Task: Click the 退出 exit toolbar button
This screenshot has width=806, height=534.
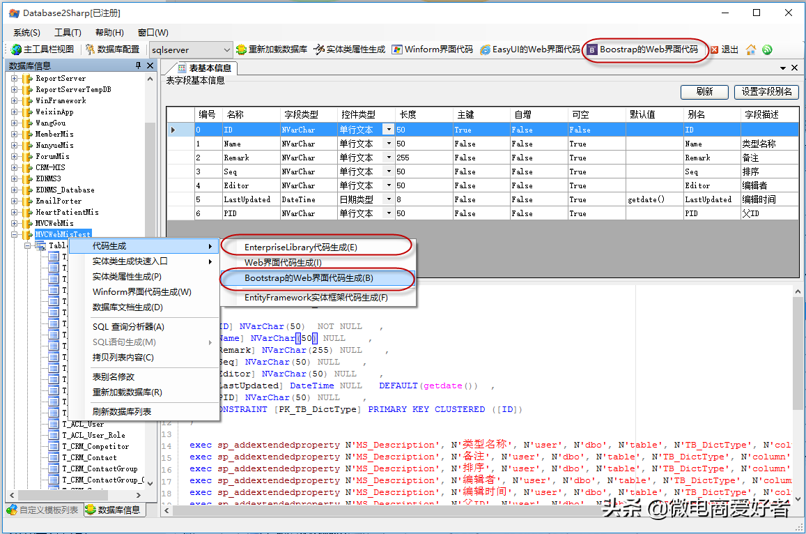Action: [724, 49]
